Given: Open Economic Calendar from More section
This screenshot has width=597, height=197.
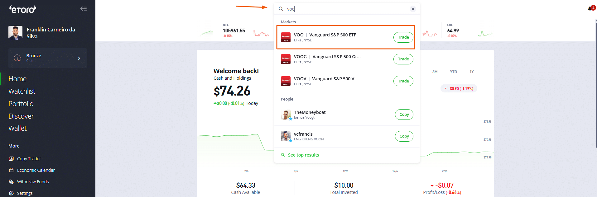Looking at the screenshot, I should pyautogui.click(x=36, y=170).
